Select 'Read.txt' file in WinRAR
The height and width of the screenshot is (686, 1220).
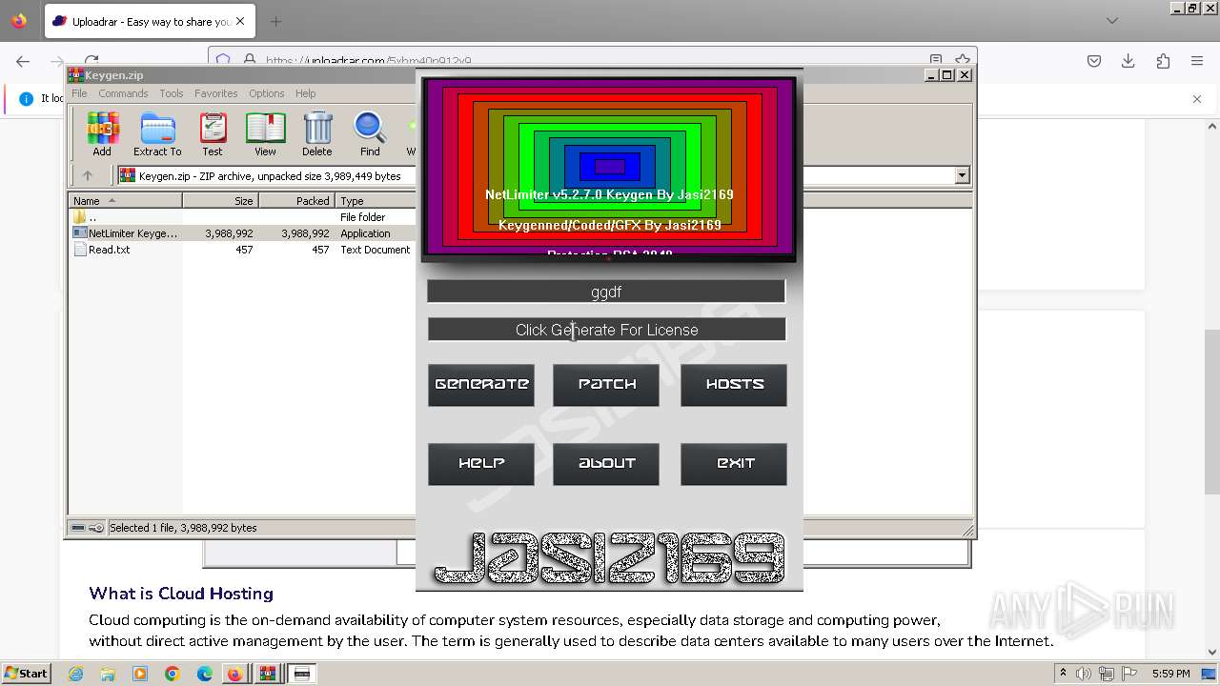[x=243, y=250]
